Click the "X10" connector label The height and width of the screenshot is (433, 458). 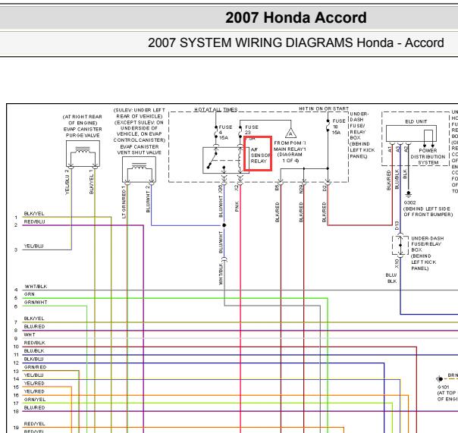397,264
